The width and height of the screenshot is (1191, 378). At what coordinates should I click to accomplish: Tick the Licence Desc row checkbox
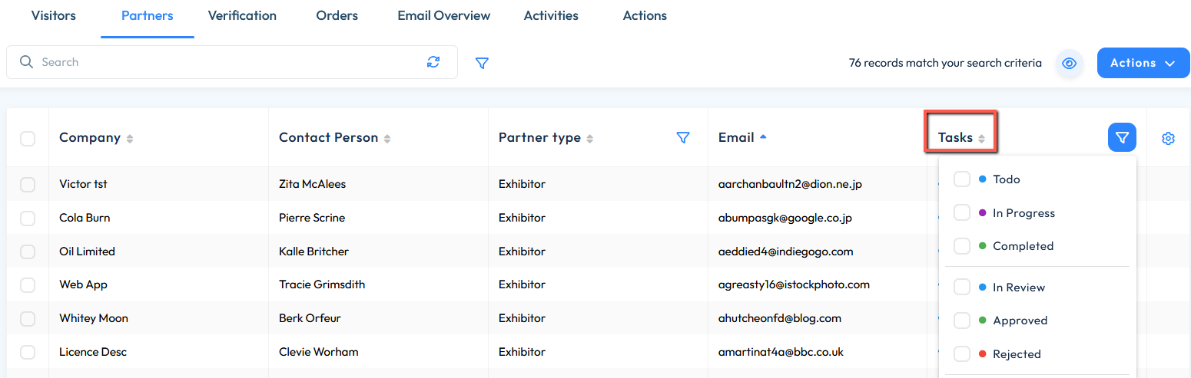[x=28, y=352]
